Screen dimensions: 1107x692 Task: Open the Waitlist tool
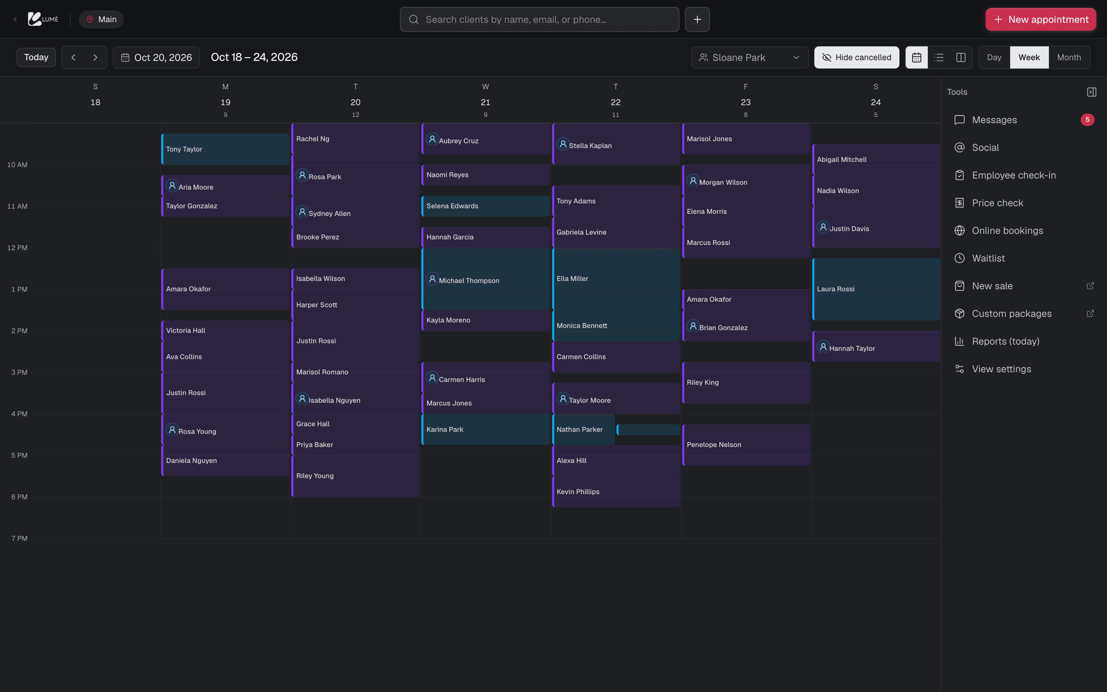point(1024,258)
